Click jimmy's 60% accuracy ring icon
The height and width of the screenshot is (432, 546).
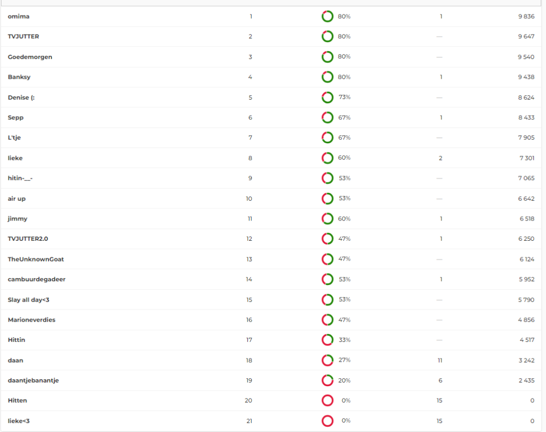click(327, 219)
